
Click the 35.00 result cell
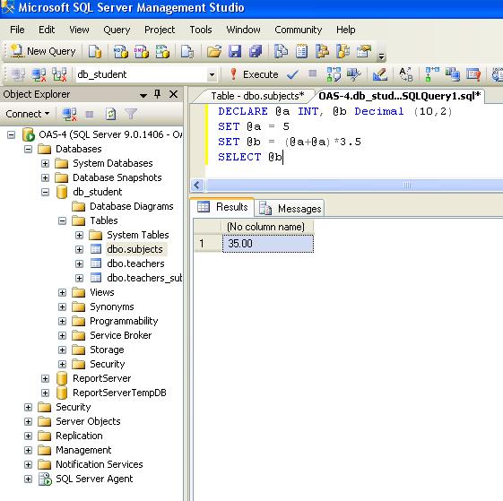268,244
